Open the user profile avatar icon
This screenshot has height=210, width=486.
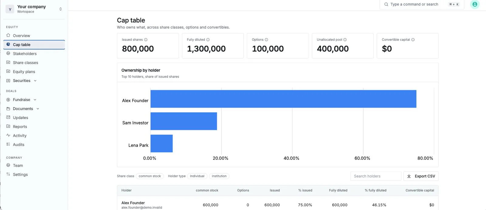(x=475, y=4)
